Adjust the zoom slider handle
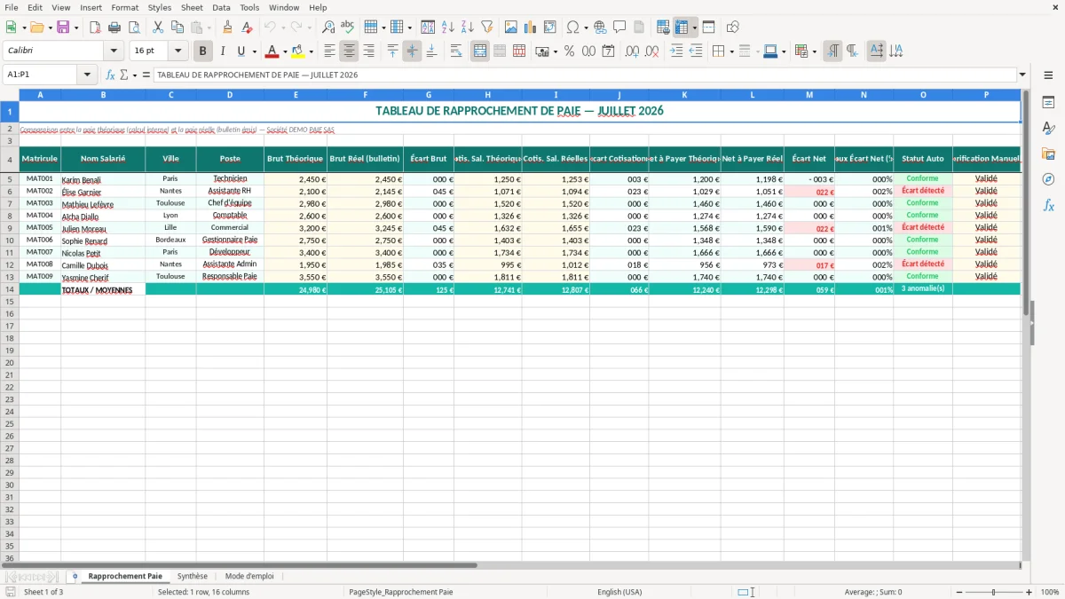This screenshot has height=599, width=1065. click(x=994, y=592)
